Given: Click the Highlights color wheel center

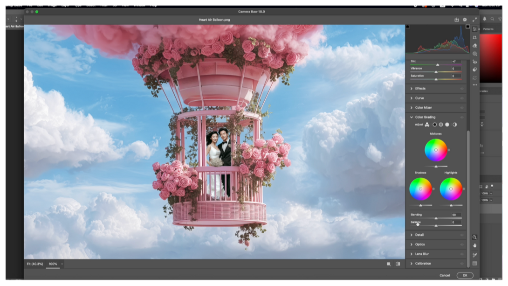Looking at the screenshot, I should pos(451,188).
